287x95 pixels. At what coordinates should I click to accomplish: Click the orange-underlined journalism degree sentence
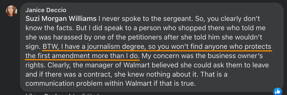(x=148, y=51)
